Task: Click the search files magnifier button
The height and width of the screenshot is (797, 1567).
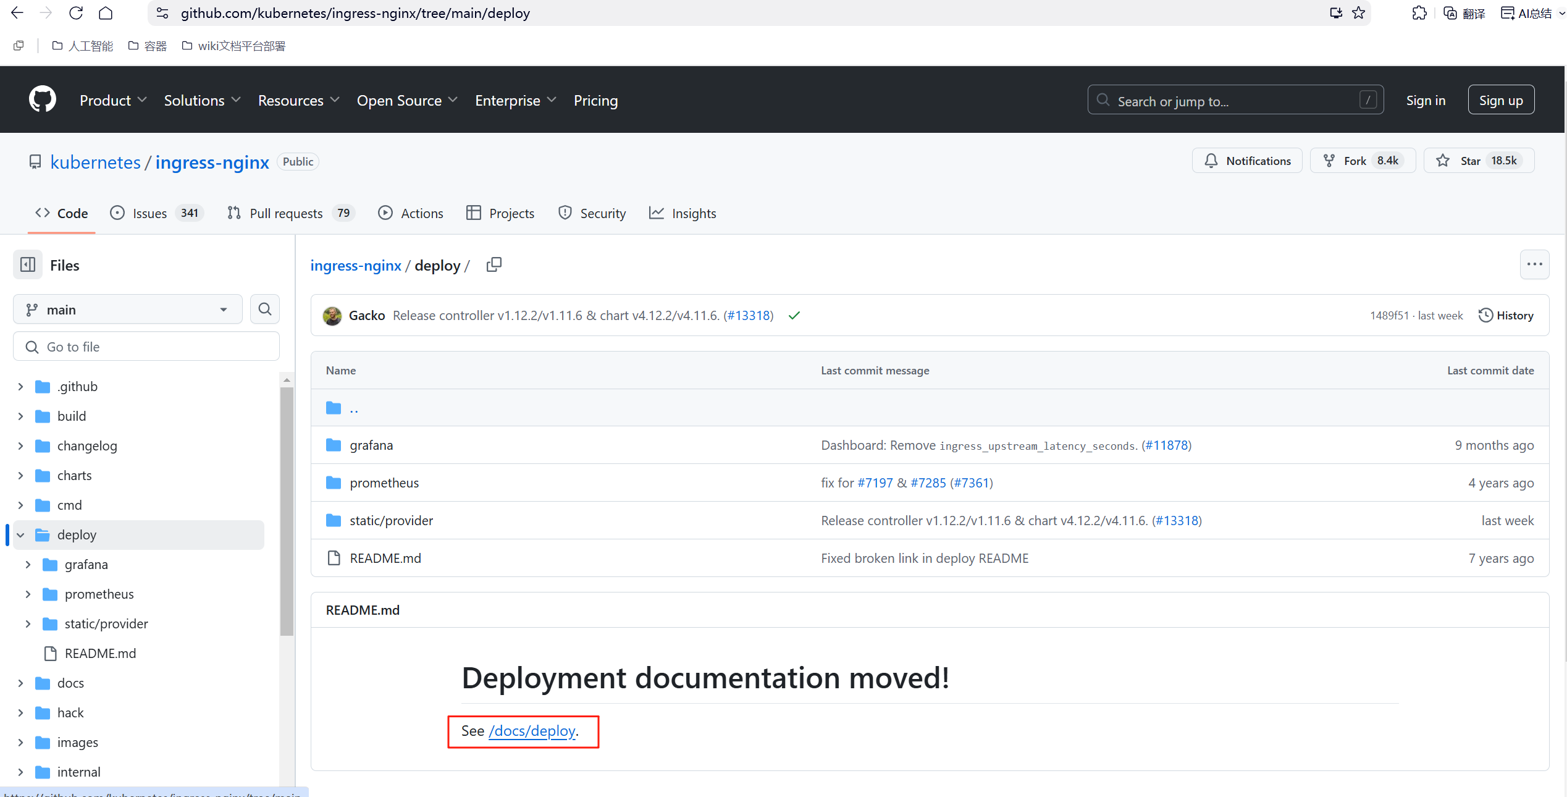Action: click(x=265, y=310)
